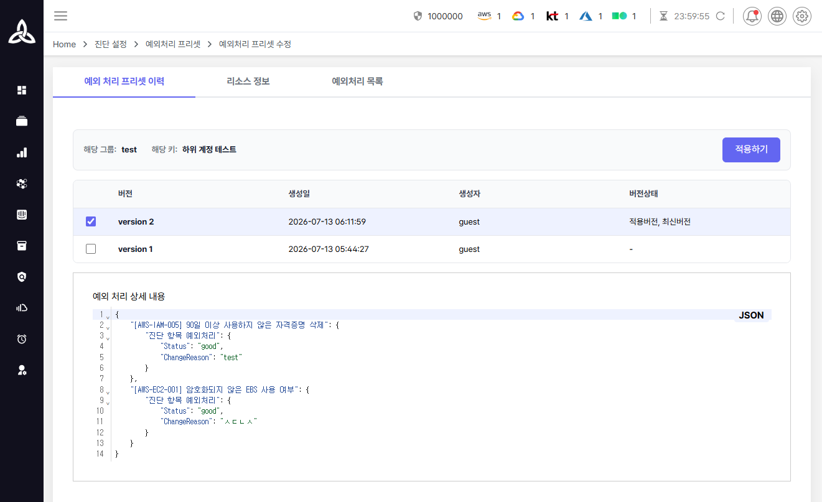Click the Google Cloud logo in the top bar
The width and height of the screenshot is (822, 502).
pyautogui.click(x=518, y=16)
